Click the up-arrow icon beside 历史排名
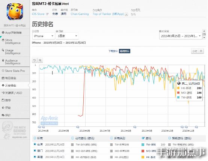208x161 pixels. (3, 85)
